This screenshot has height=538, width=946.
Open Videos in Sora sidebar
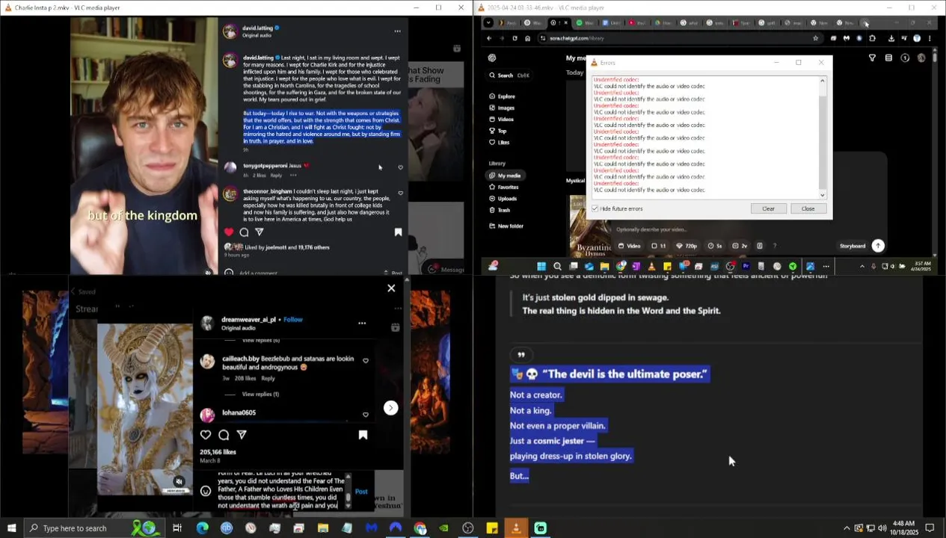pyautogui.click(x=501, y=119)
